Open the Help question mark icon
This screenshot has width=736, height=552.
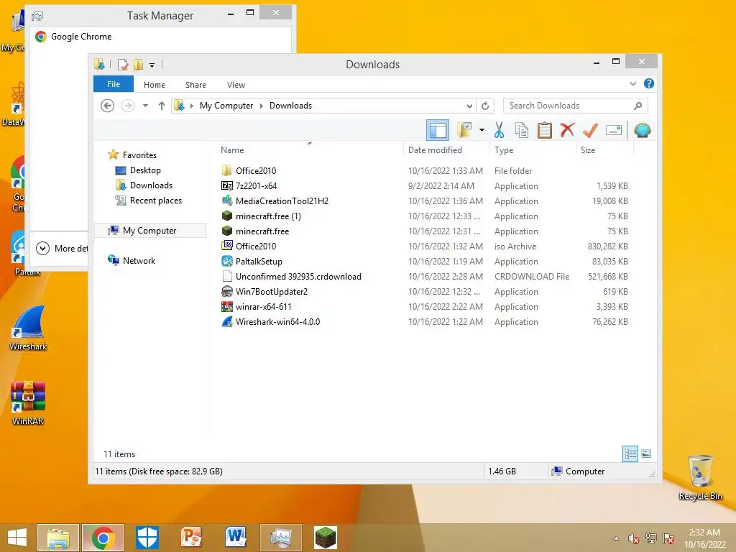pyautogui.click(x=649, y=83)
